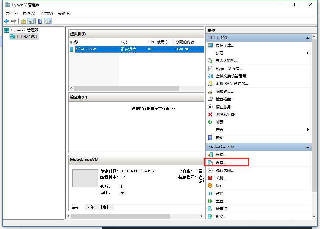This screenshot has height=229, width=320.
Task: Open the 文件(F) menu
Action: (11, 14)
